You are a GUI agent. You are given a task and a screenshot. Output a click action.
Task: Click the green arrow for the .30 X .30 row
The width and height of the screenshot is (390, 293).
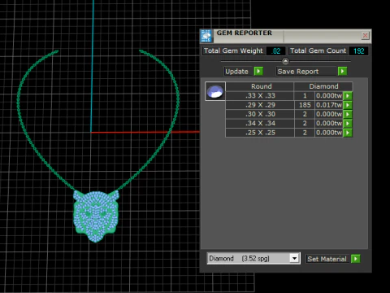pyautogui.click(x=348, y=114)
